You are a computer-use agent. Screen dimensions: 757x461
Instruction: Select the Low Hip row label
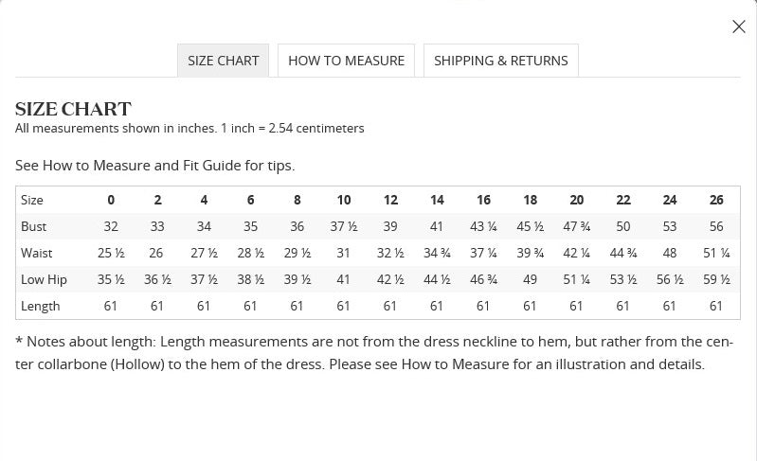pyautogui.click(x=44, y=279)
